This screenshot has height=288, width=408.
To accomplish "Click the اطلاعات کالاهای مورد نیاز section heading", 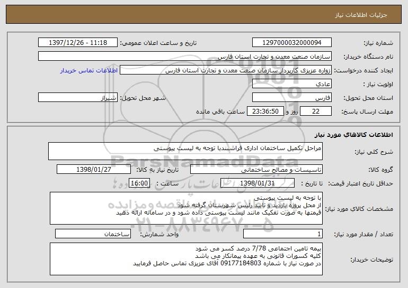I will [x=353, y=135].
